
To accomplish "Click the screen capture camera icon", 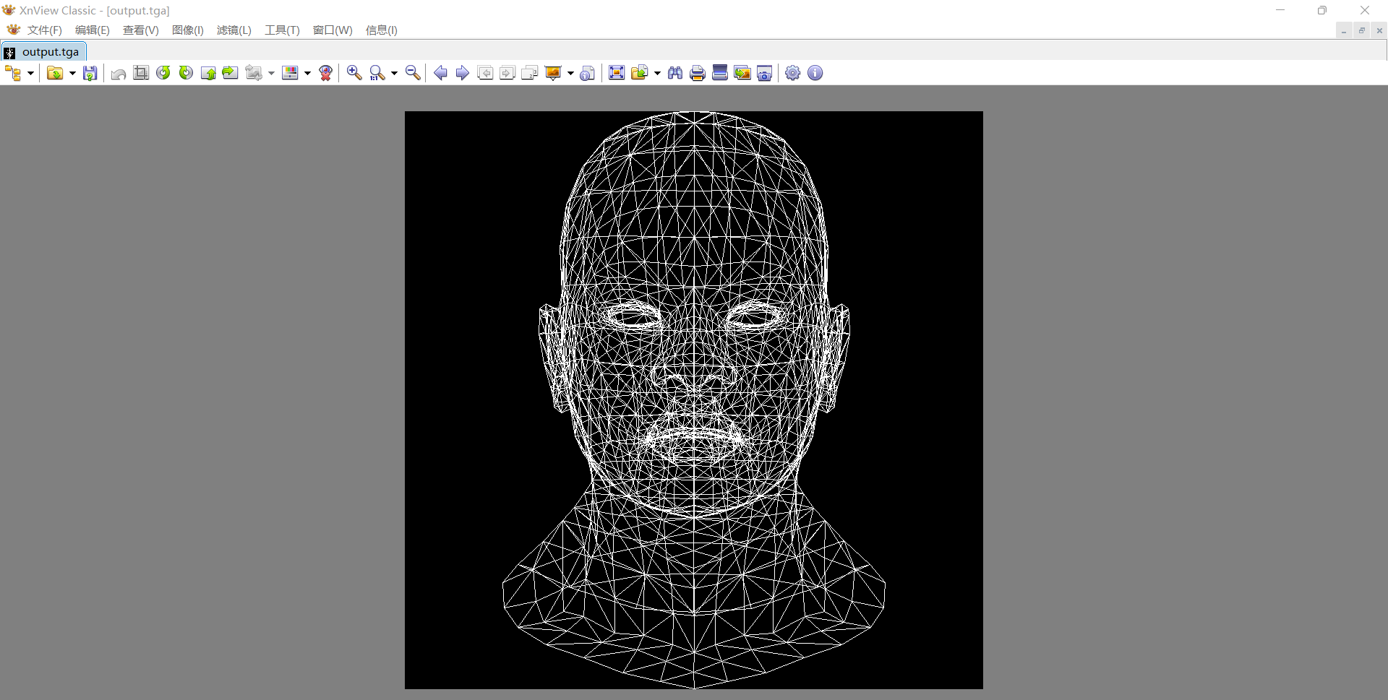I will point(764,72).
